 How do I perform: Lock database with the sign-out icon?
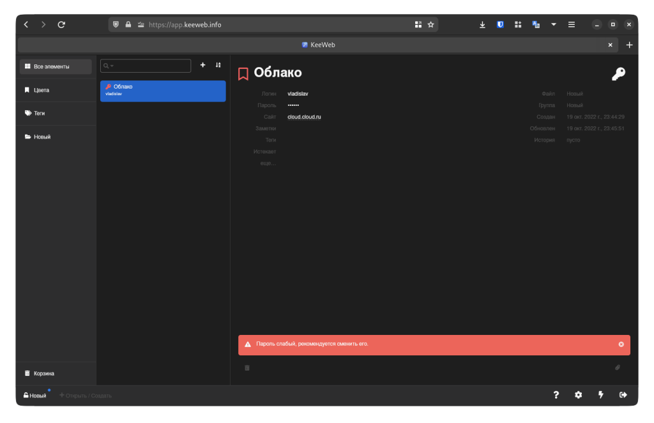tap(623, 395)
